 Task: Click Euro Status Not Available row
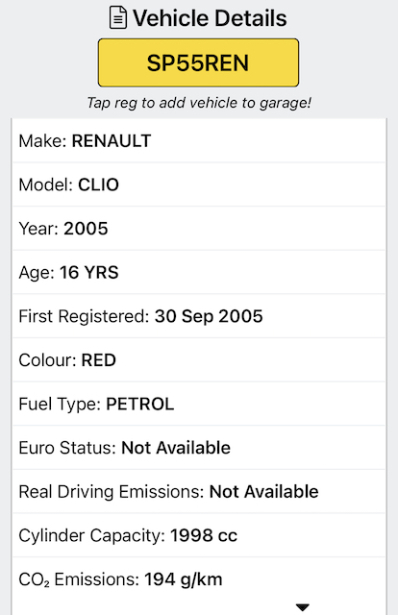tap(199, 448)
